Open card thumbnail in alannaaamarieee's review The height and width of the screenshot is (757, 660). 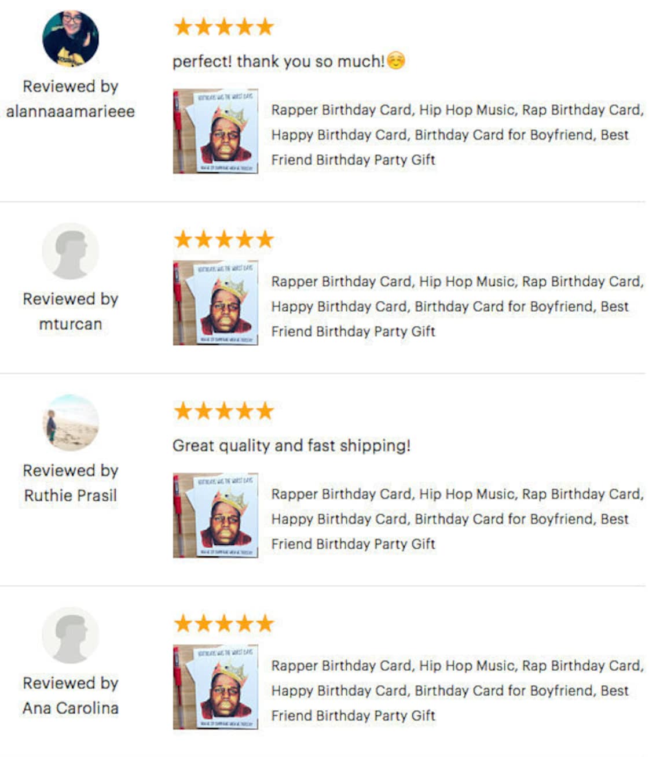click(x=215, y=131)
